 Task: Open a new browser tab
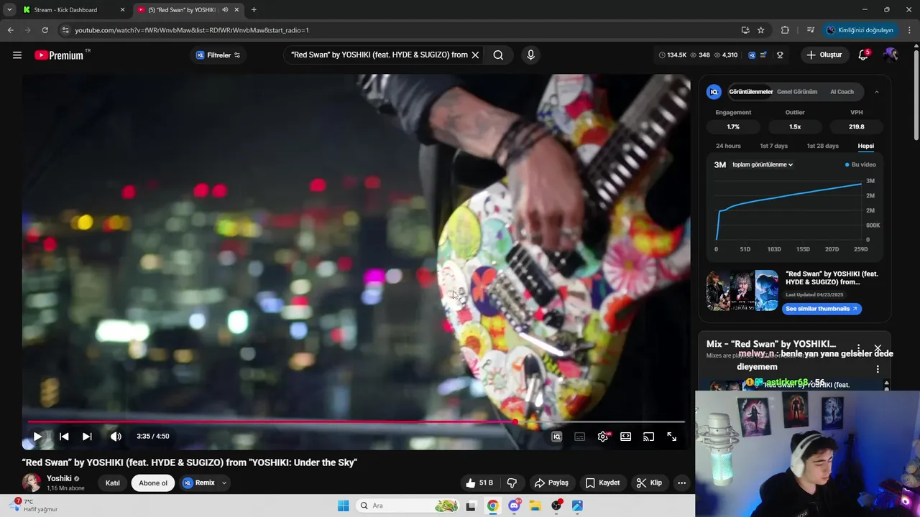[254, 10]
